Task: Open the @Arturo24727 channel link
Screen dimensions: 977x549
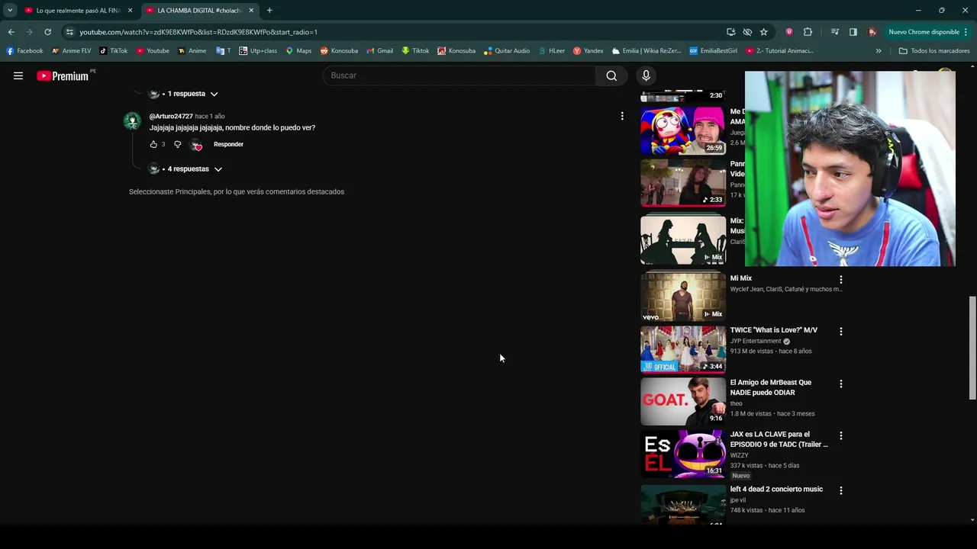Action: pos(171,116)
